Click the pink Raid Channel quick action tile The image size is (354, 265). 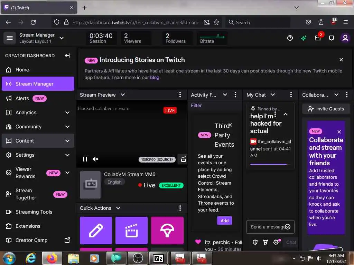click(167, 230)
